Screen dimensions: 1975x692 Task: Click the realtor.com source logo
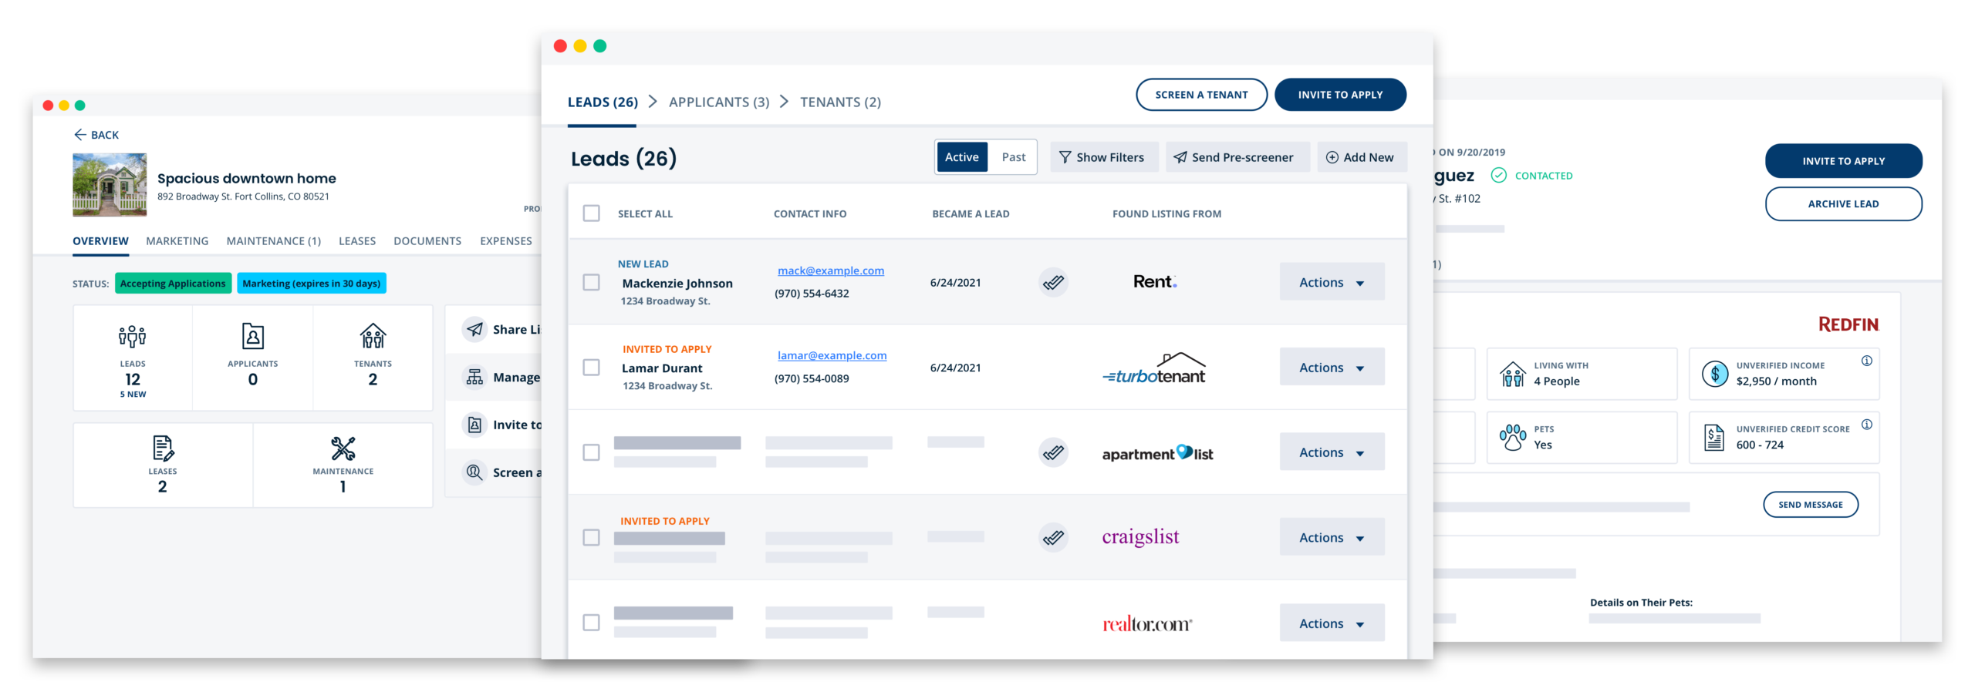[x=1147, y=623]
